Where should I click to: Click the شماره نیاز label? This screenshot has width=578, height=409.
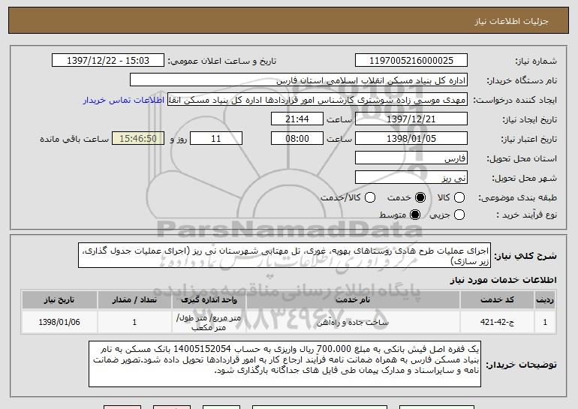click(536, 61)
